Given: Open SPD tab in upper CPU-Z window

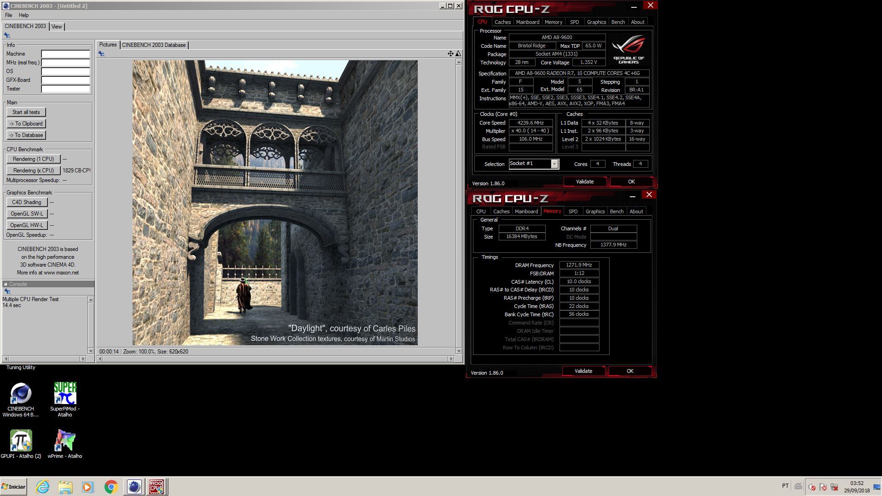Looking at the screenshot, I should click(x=575, y=22).
